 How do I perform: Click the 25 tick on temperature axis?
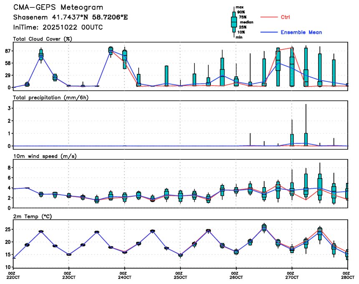point(8,229)
